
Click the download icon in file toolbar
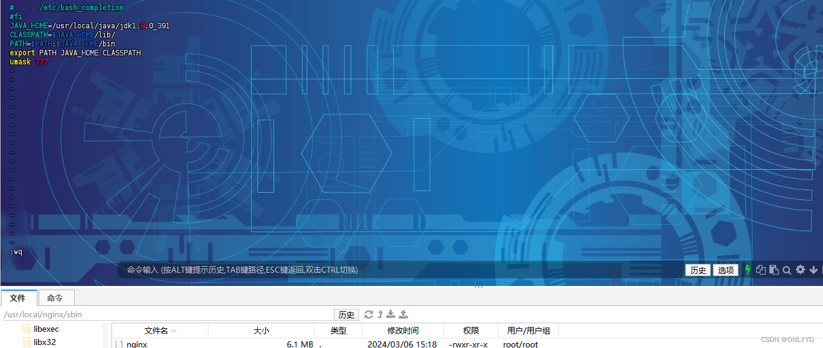(391, 314)
